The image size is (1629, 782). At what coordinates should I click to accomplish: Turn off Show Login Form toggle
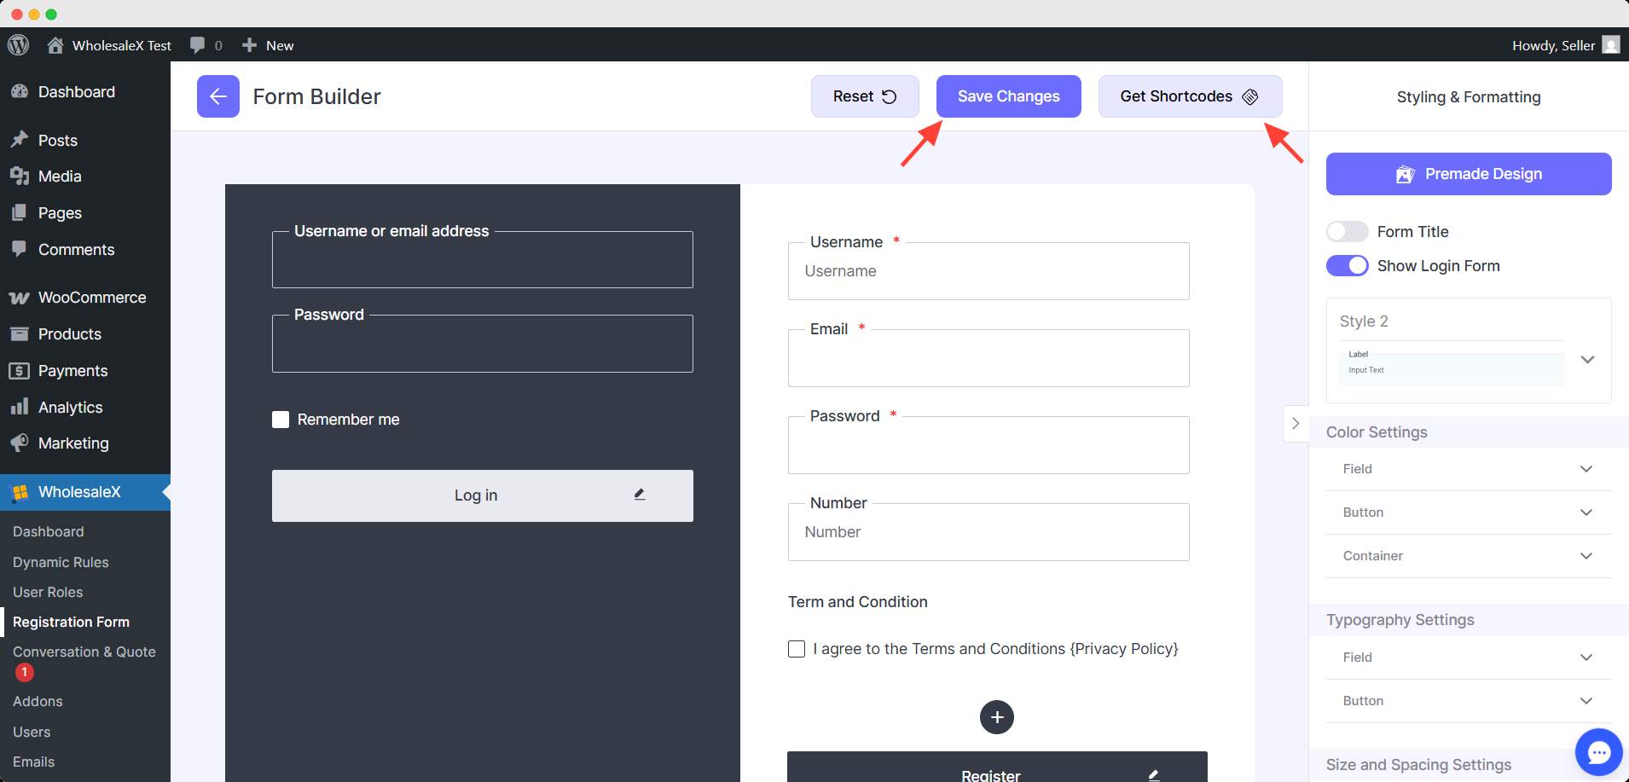1347,266
